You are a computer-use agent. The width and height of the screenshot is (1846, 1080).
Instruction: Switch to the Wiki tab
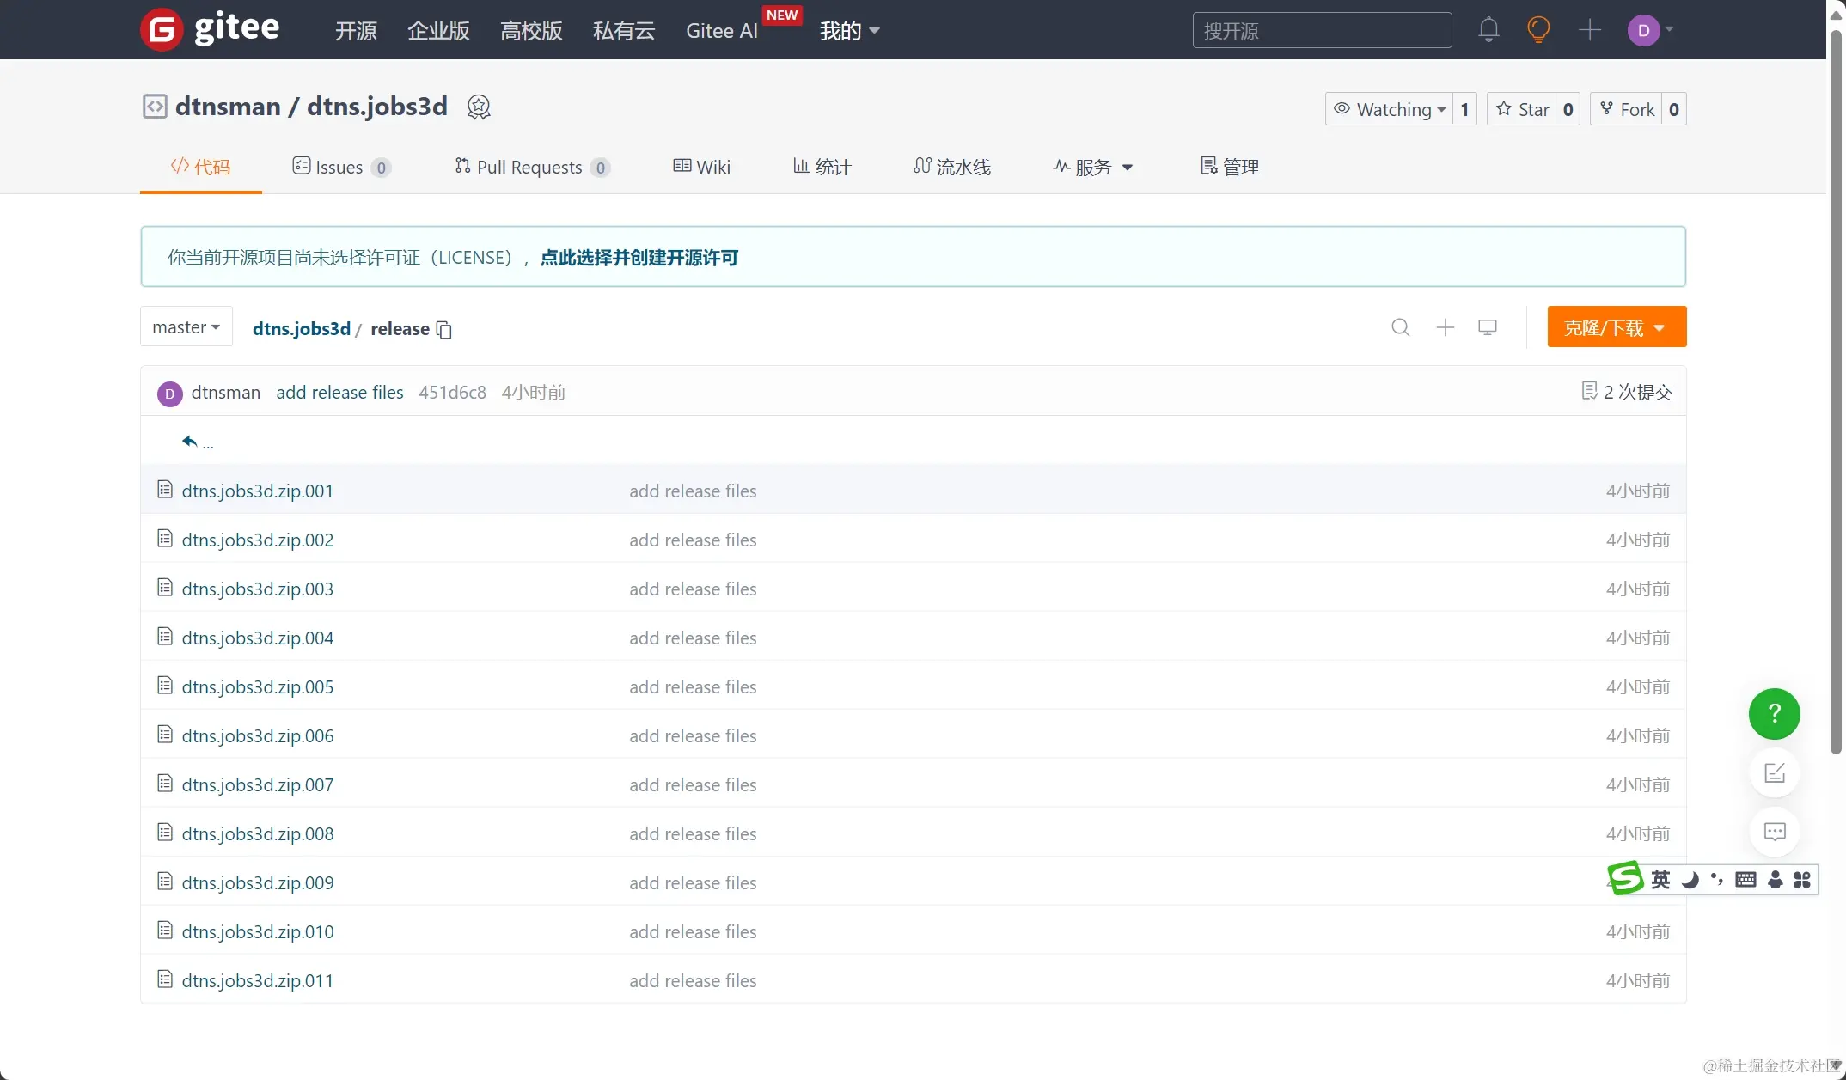(701, 168)
